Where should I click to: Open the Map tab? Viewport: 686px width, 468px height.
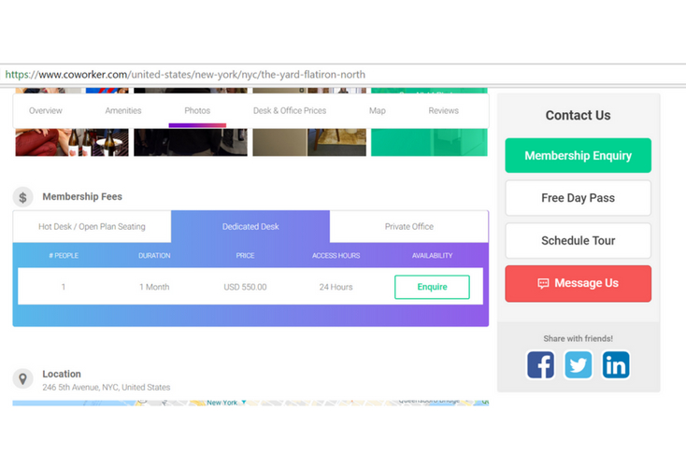click(377, 111)
